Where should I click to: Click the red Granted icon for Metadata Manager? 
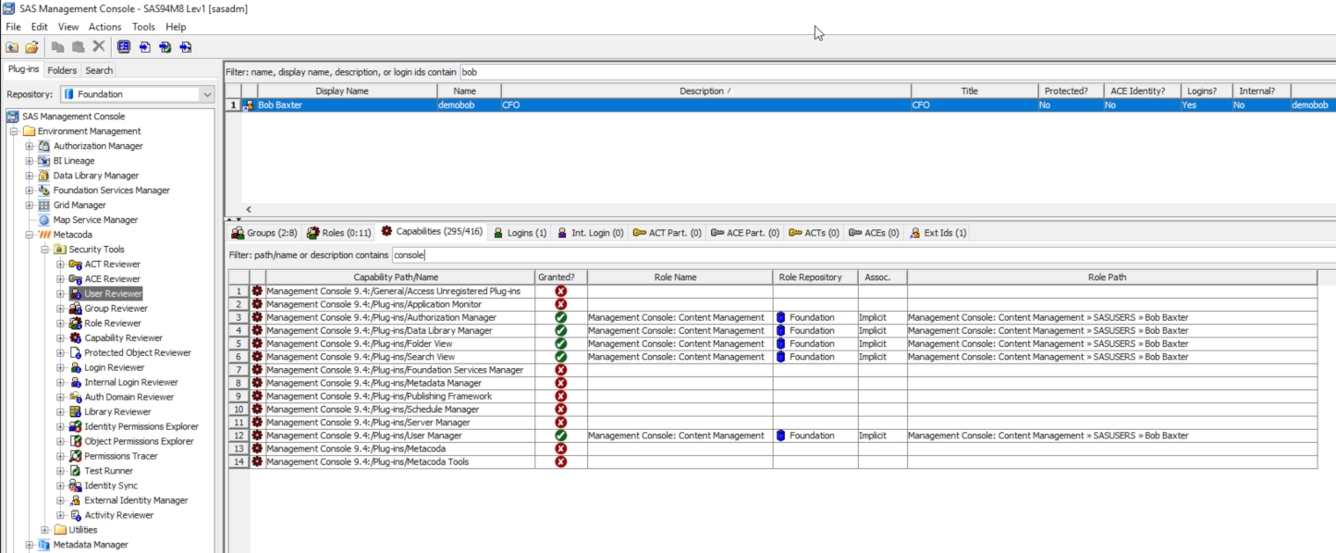(x=558, y=382)
